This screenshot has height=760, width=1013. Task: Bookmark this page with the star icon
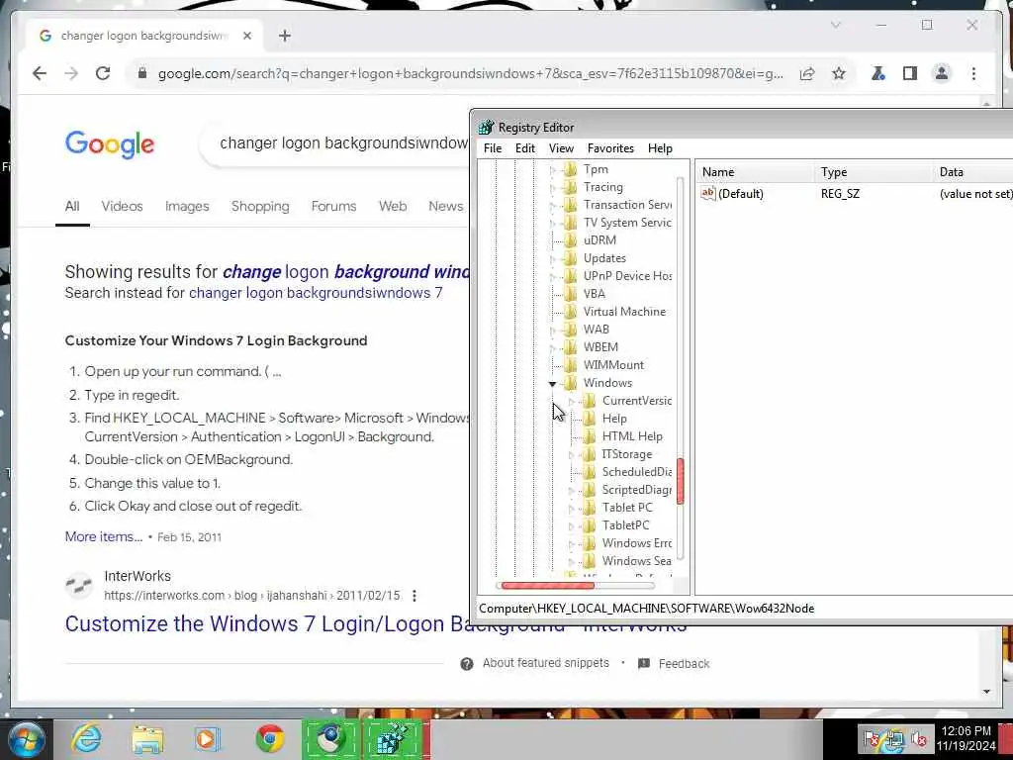coord(839,73)
